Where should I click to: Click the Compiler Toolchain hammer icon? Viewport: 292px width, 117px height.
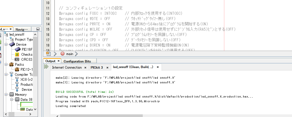click(x=11, y=75)
